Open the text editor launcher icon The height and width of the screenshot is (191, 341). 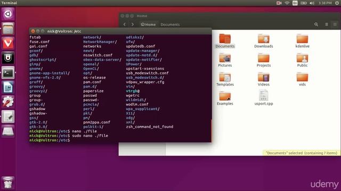coord(8,117)
